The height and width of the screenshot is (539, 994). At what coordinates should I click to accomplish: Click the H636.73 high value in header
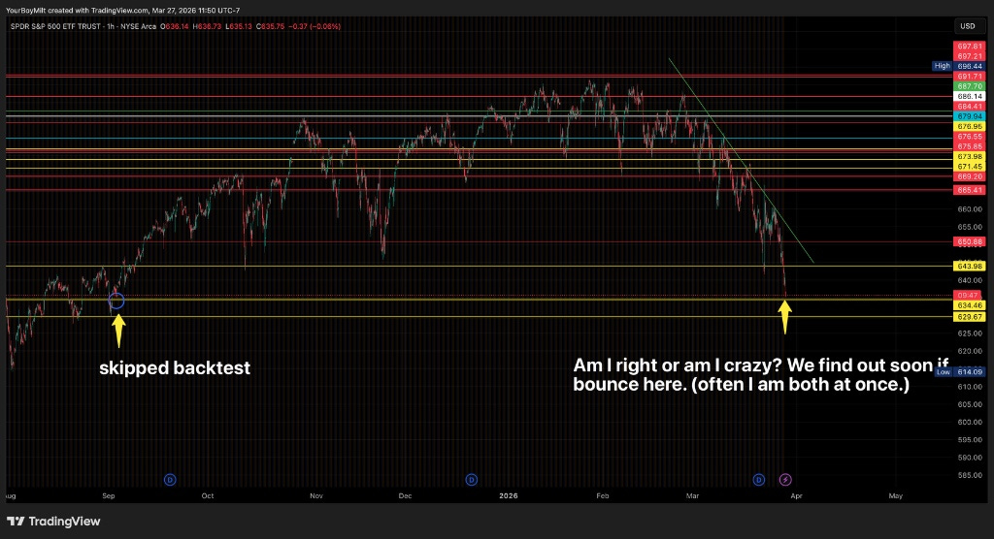[208, 26]
